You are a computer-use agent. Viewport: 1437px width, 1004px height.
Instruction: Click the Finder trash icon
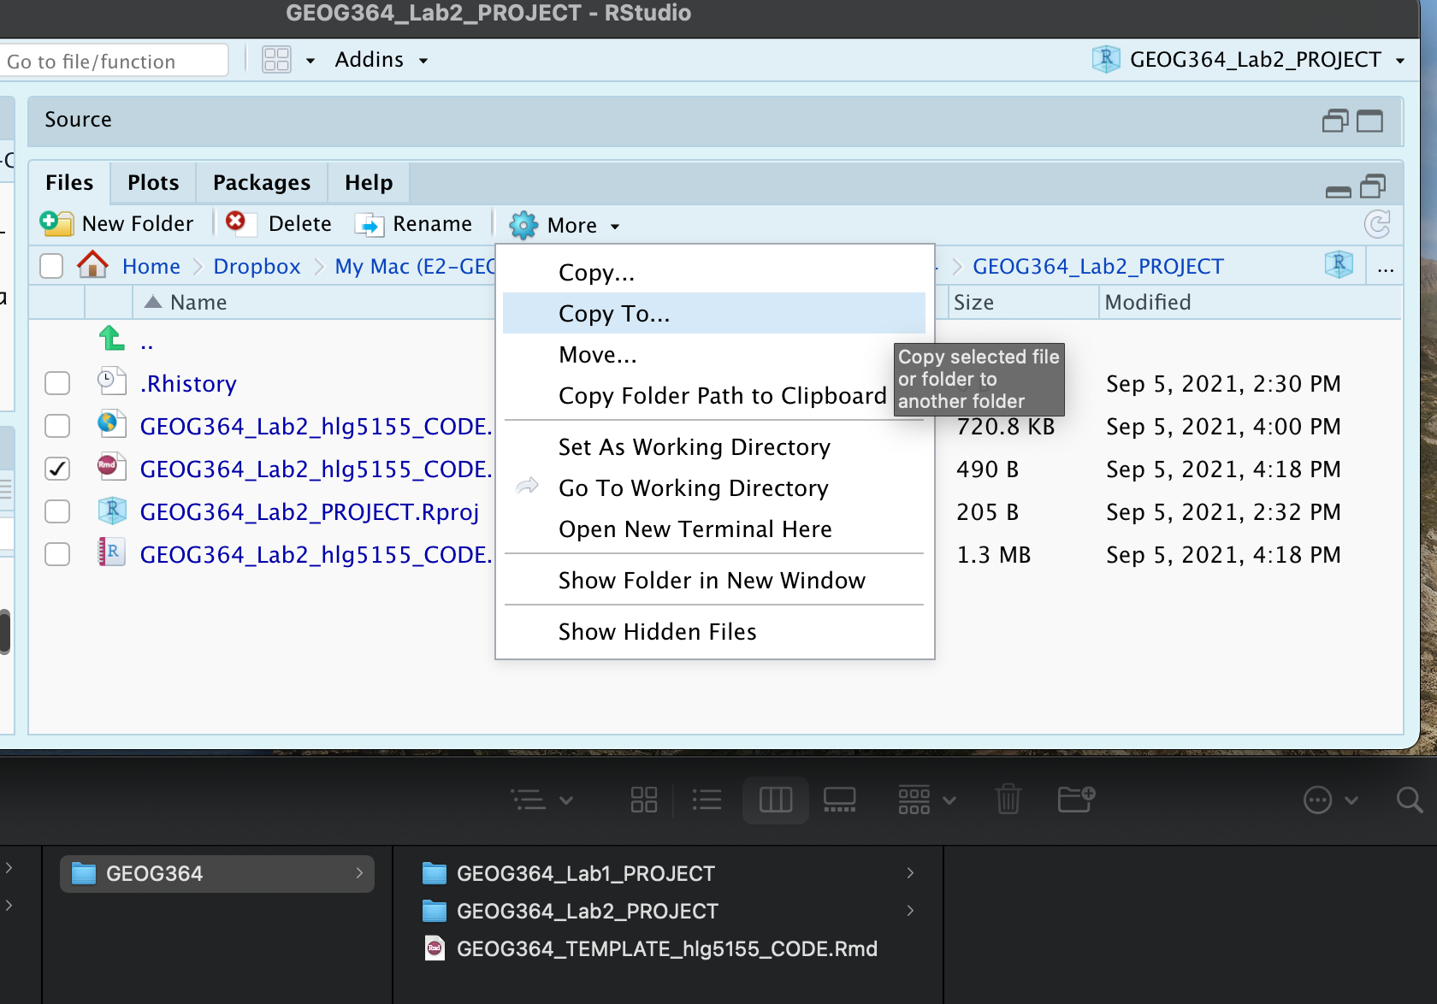[1008, 800]
